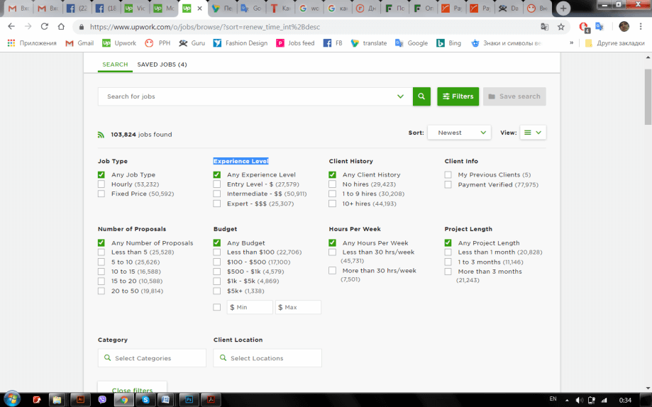Click the $ Min budget field
This screenshot has width=652, height=407.
pos(250,307)
